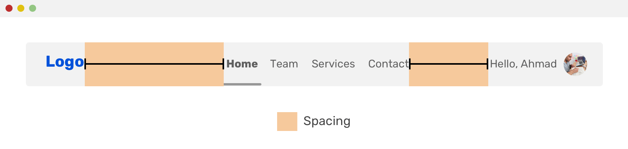The height and width of the screenshot is (149, 628).
Task: Open the round user avatar photo
Action: pyautogui.click(x=575, y=64)
